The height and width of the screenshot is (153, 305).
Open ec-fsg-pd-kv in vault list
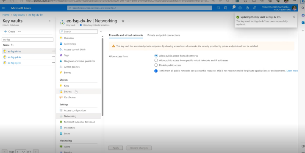click(x=14, y=57)
